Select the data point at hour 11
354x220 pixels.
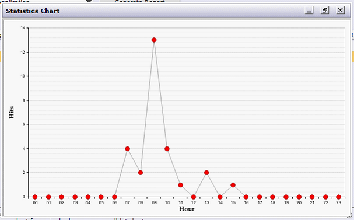pos(180,185)
